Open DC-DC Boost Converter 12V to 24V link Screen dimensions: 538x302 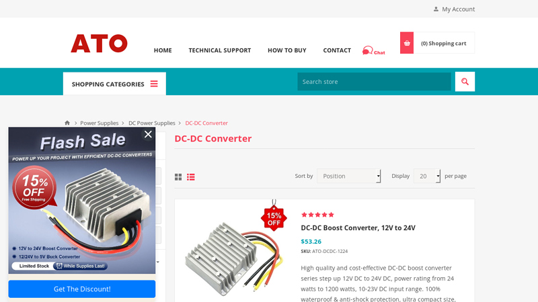[x=358, y=228]
